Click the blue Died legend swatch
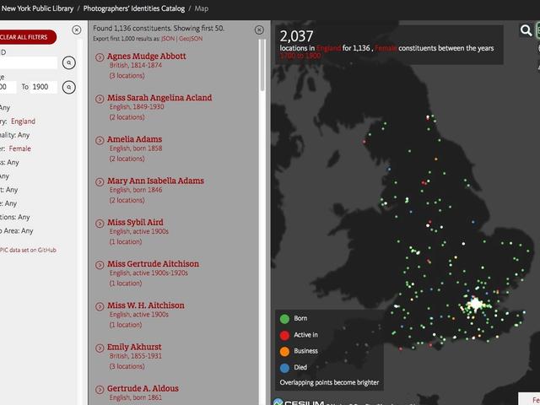This screenshot has width=540, height=405. (x=284, y=368)
